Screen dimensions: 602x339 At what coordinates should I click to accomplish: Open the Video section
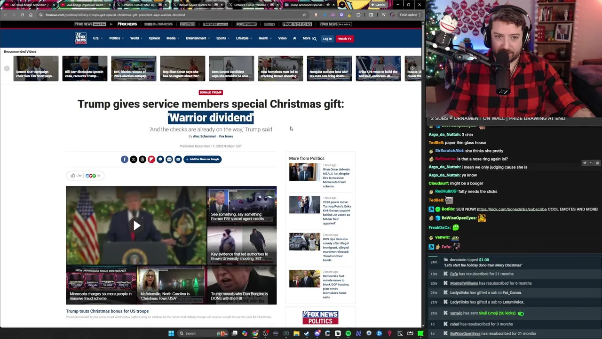282,38
